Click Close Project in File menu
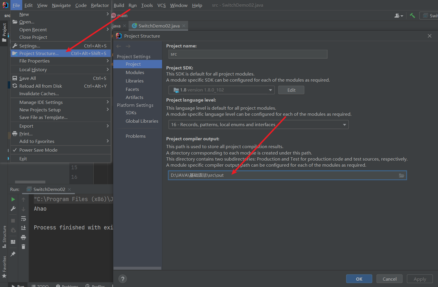Viewport: 438px width, 287px height. click(61, 37)
